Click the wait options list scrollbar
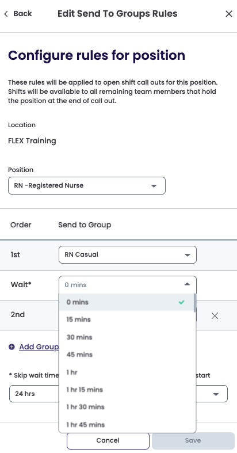237x453 pixels. point(195,303)
